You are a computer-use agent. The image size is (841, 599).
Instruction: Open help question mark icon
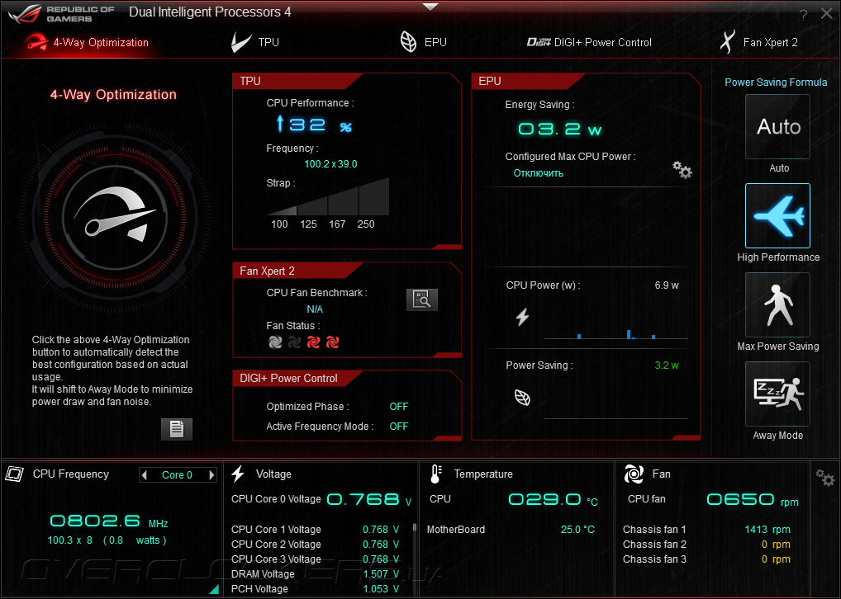pos(803,16)
